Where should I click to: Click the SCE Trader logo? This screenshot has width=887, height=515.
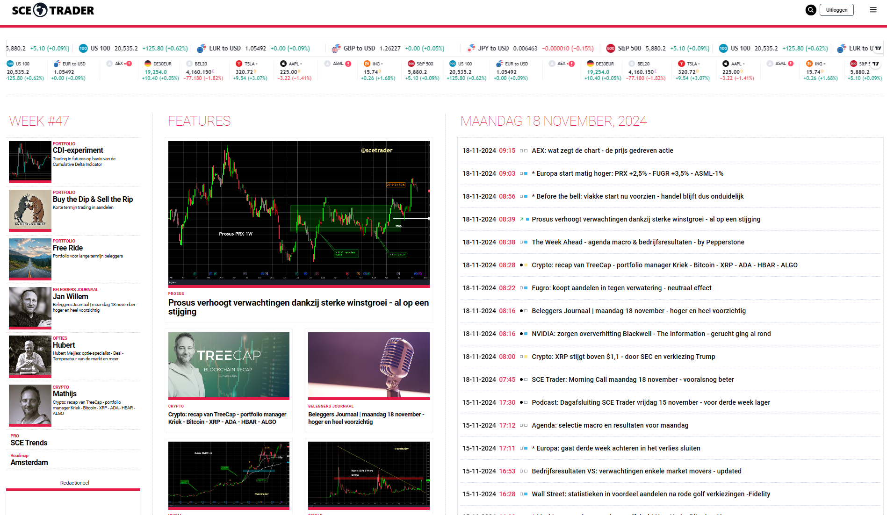pos(53,10)
